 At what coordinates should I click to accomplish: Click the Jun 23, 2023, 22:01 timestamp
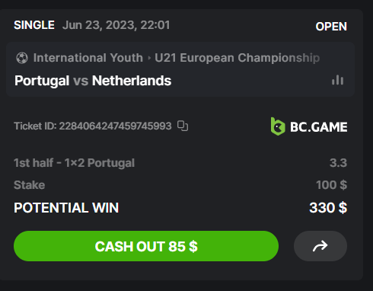116,25
